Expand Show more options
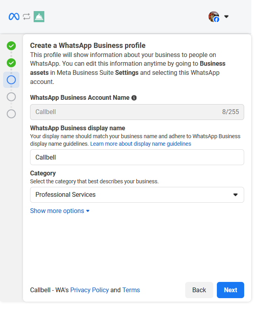 (x=60, y=211)
